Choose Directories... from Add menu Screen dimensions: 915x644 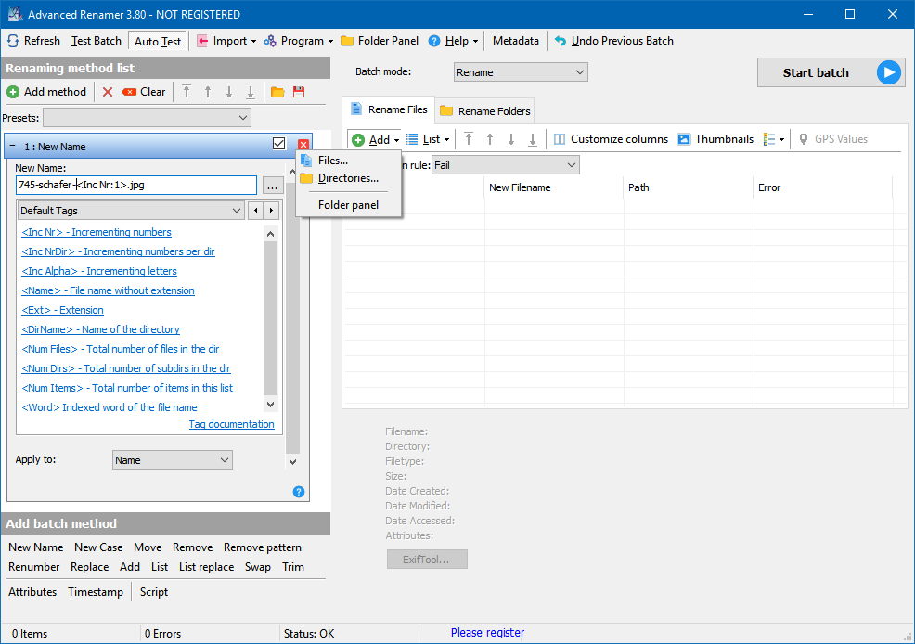coord(348,178)
